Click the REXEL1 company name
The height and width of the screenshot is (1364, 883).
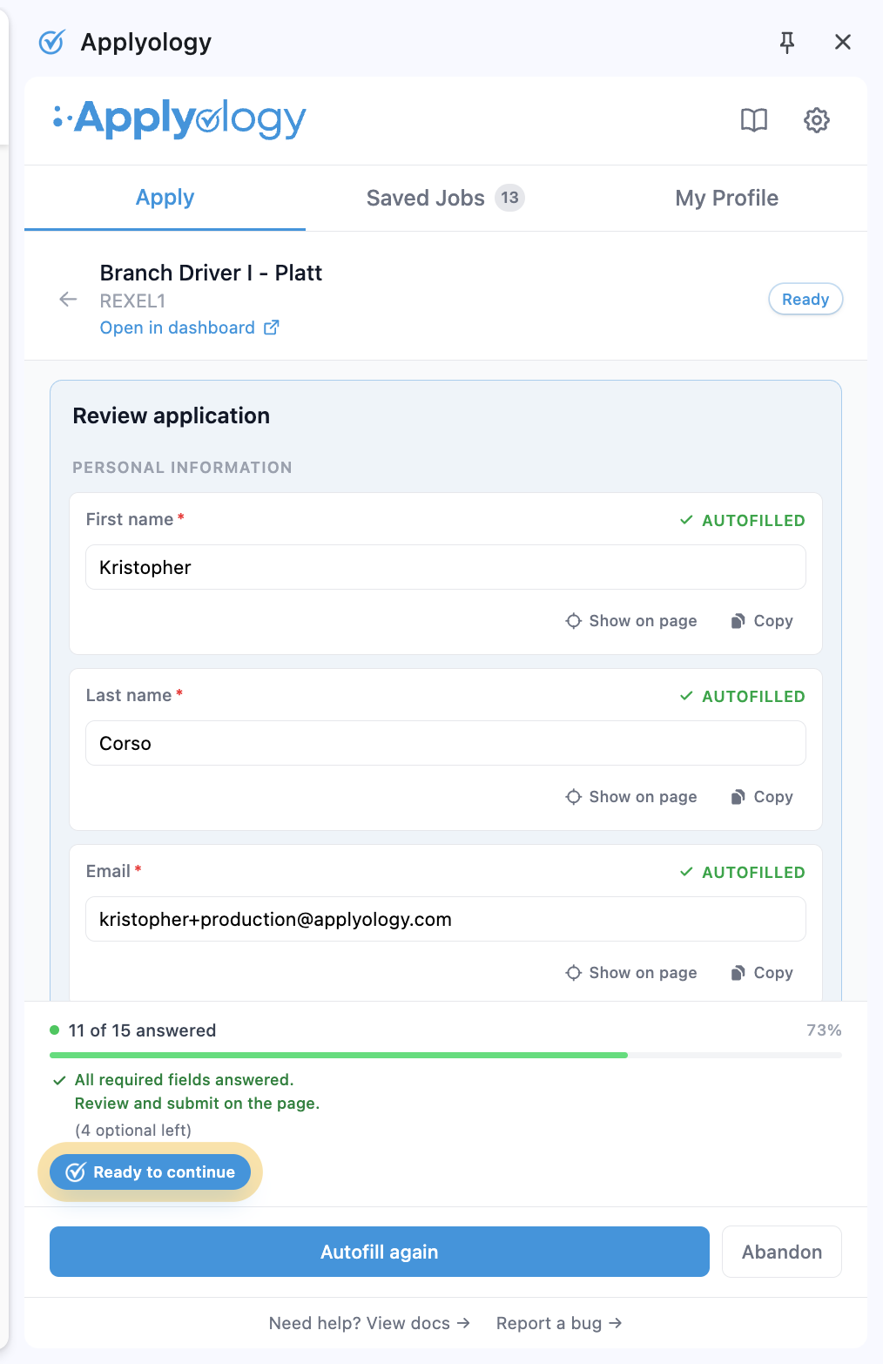point(132,301)
